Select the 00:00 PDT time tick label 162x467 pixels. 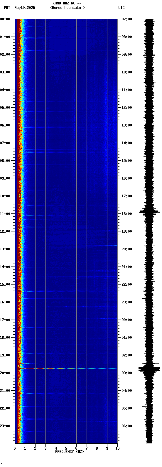pos(5,19)
